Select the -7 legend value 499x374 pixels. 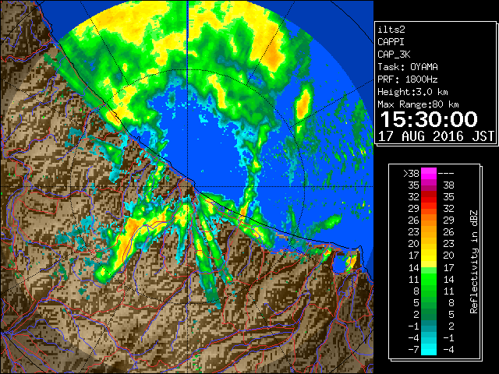[413, 350]
